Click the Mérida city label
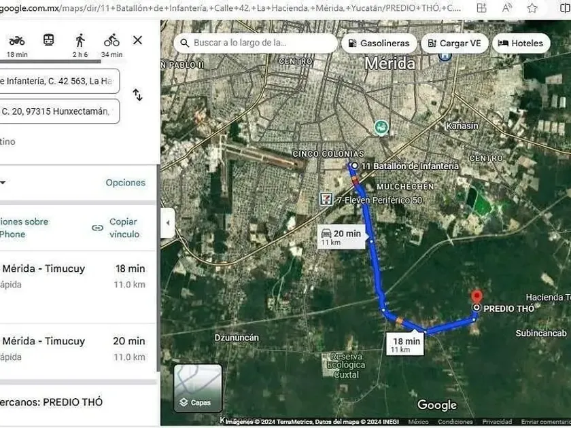Image resolution: width=571 pixels, height=428 pixels. click(390, 64)
